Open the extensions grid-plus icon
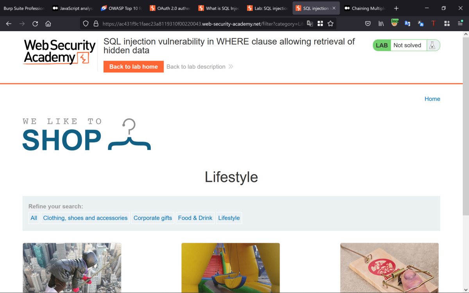This screenshot has height=293, width=469. point(447,24)
